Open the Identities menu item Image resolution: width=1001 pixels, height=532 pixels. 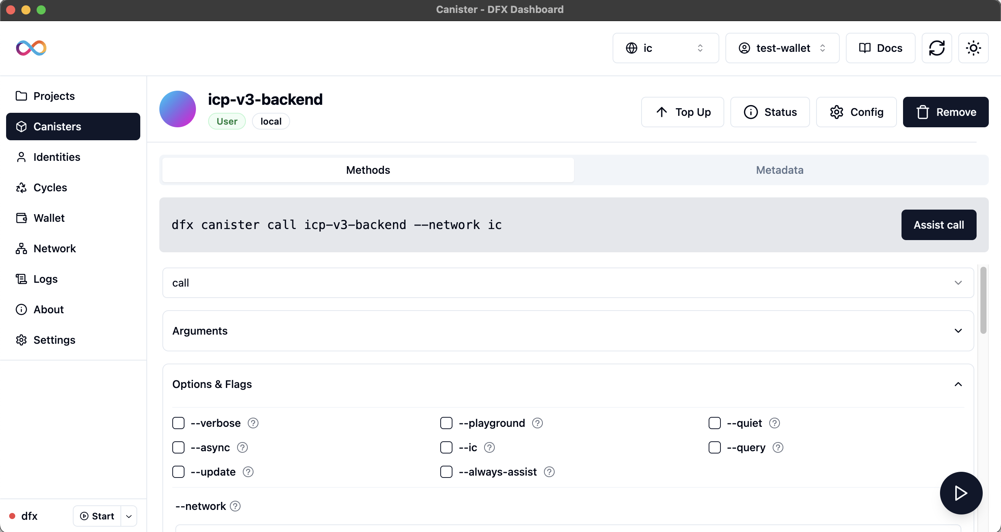pos(57,157)
